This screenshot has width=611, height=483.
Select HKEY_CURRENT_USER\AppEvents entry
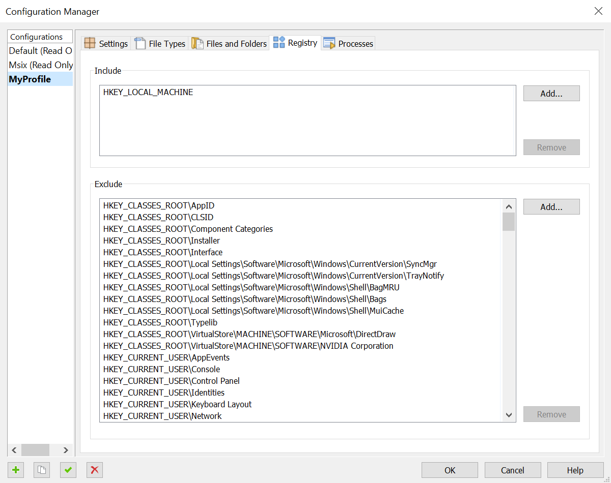click(166, 358)
